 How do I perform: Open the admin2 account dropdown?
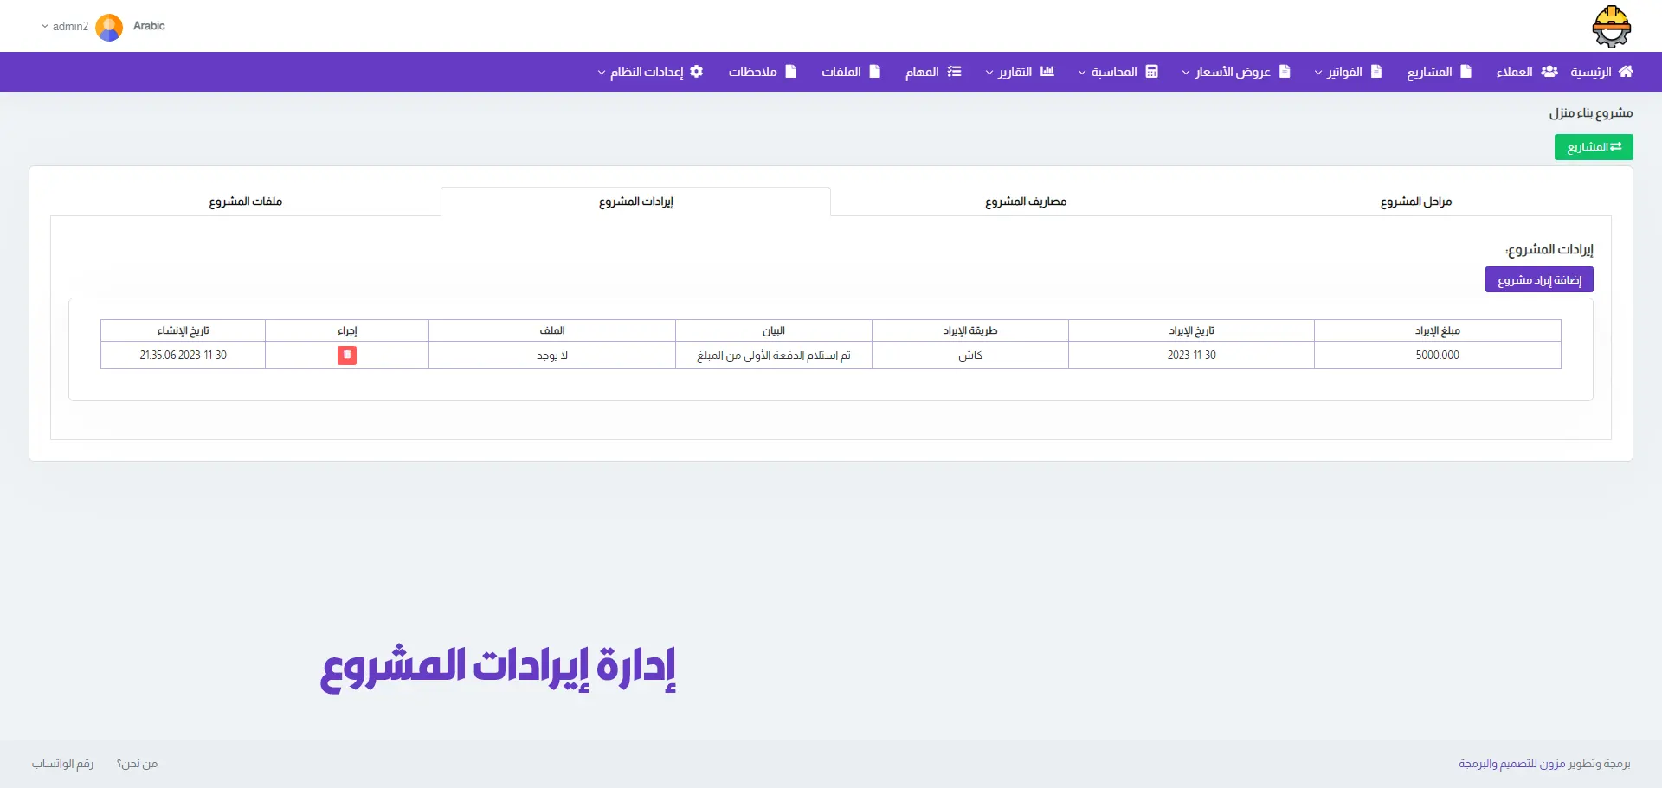tap(65, 27)
